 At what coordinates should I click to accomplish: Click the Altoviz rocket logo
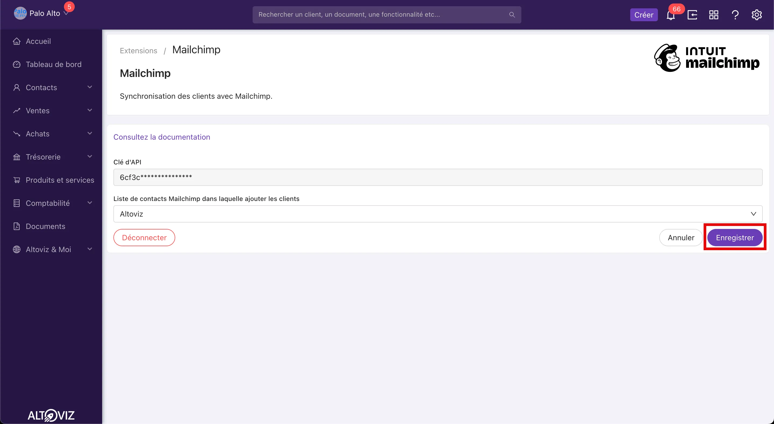click(51, 415)
